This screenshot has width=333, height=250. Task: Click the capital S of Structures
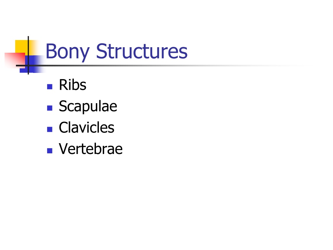(101, 51)
